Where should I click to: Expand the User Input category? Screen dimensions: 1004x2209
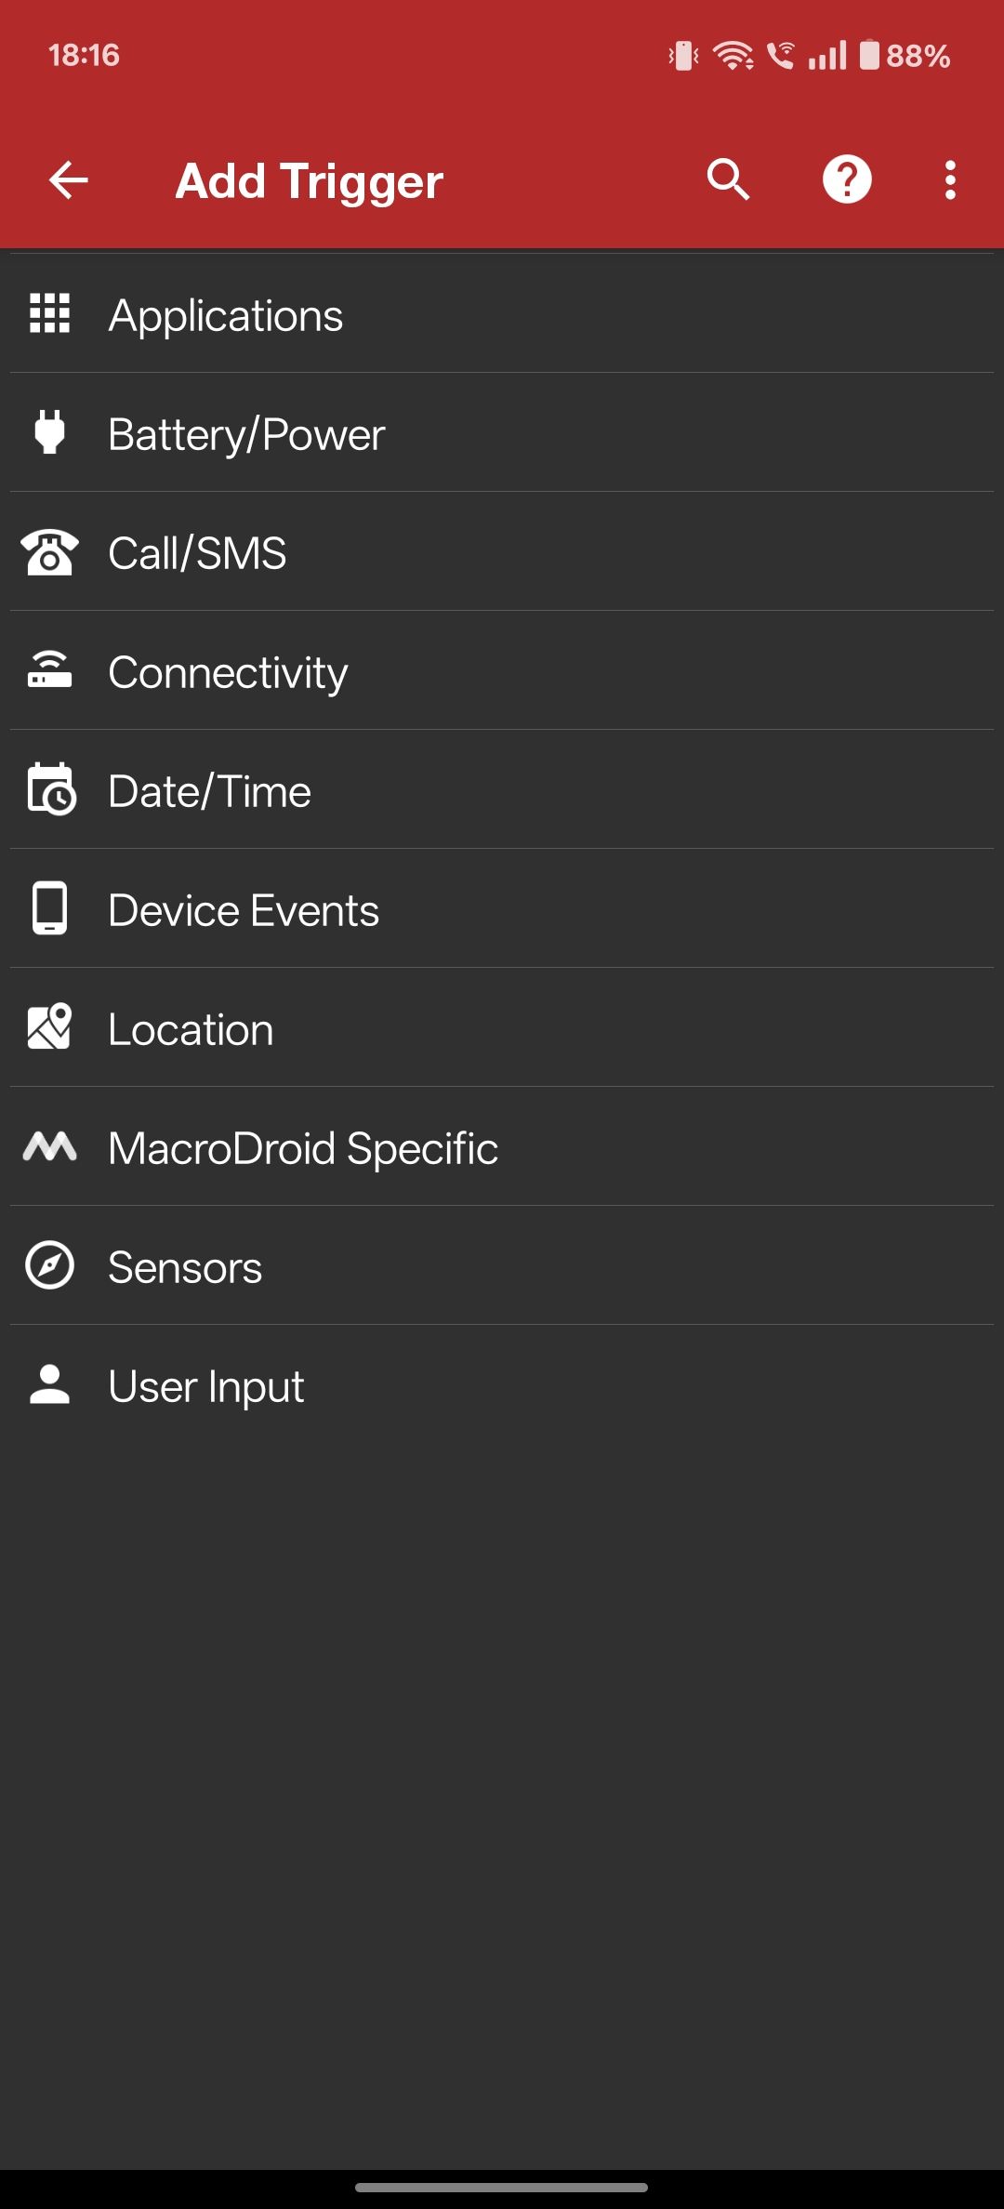coord(502,1384)
